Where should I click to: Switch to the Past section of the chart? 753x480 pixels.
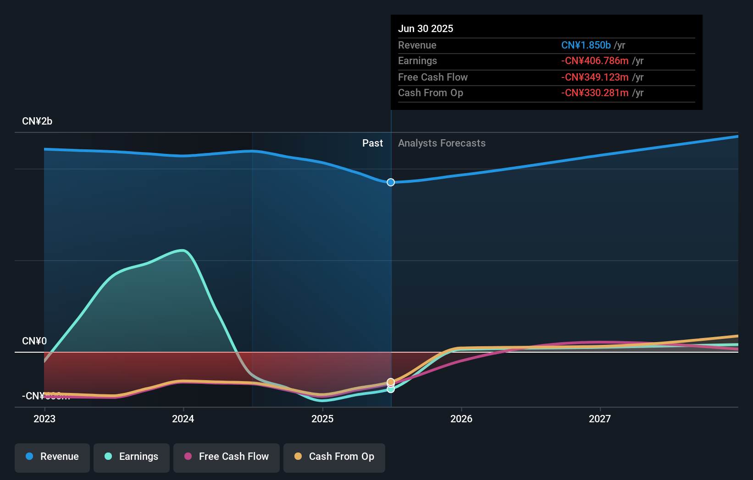pos(372,143)
